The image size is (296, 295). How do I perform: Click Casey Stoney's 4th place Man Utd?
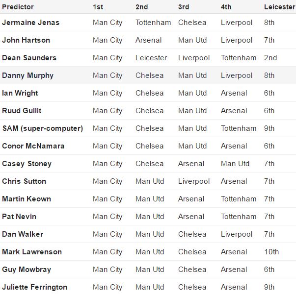tap(235, 164)
